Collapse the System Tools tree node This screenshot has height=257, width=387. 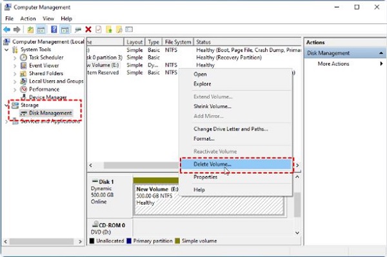[6, 50]
